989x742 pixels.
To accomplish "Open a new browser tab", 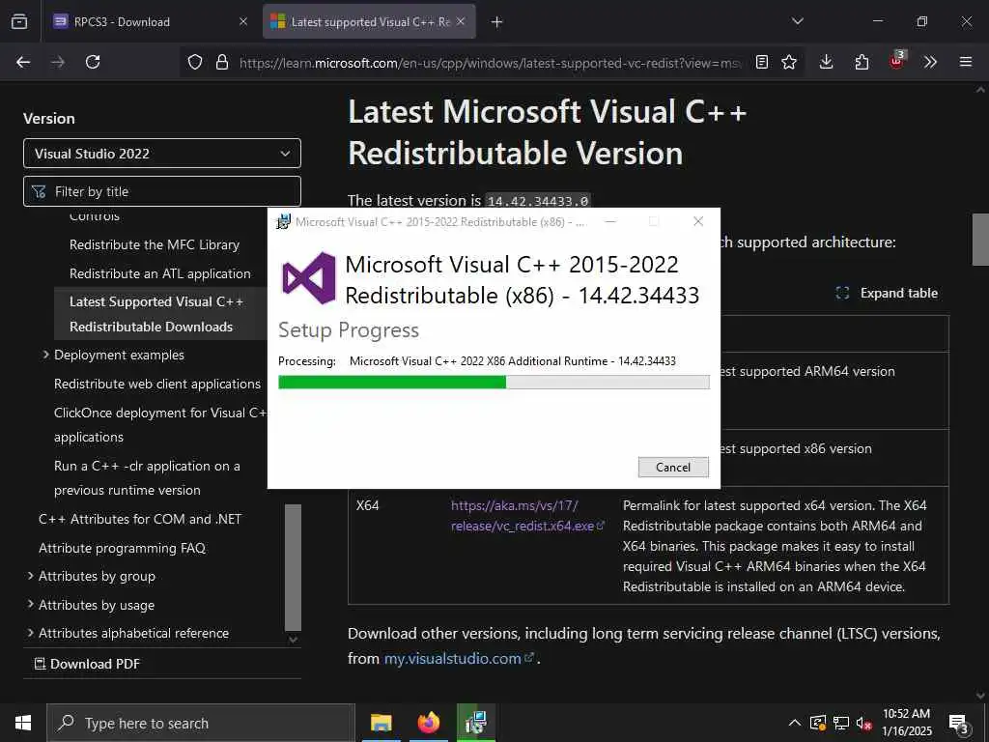I will [x=497, y=22].
